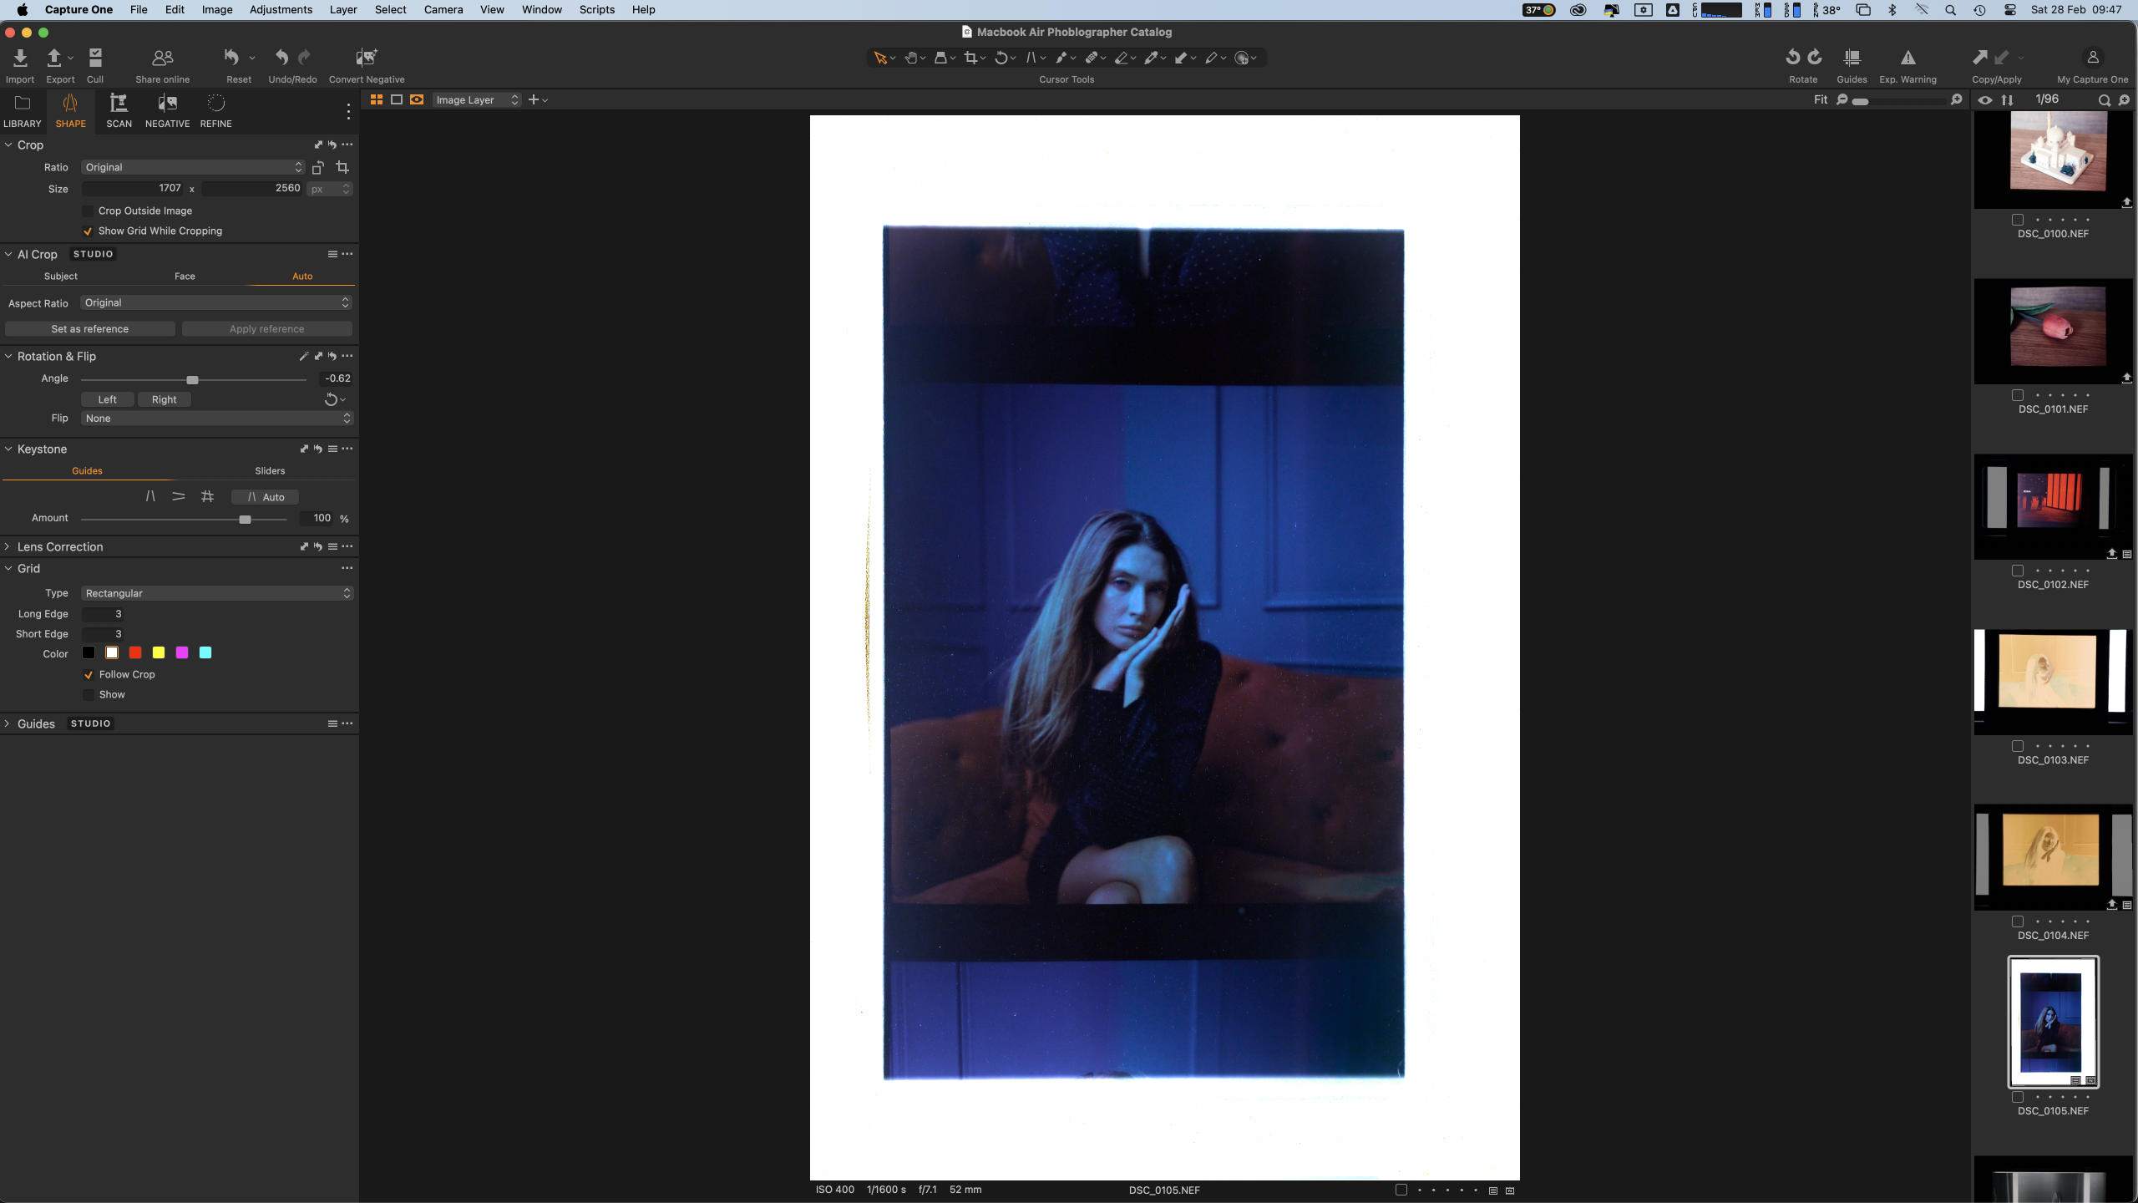Switch to the NEGATIVE tab
The height and width of the screenshot is (1203, 2138).
click(x=167, y=110)
